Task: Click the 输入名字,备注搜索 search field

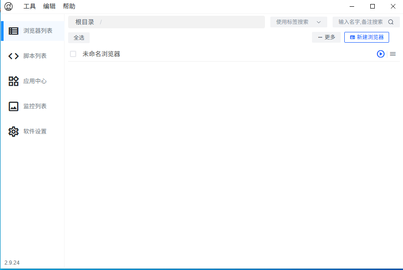Action: (361, 22)
